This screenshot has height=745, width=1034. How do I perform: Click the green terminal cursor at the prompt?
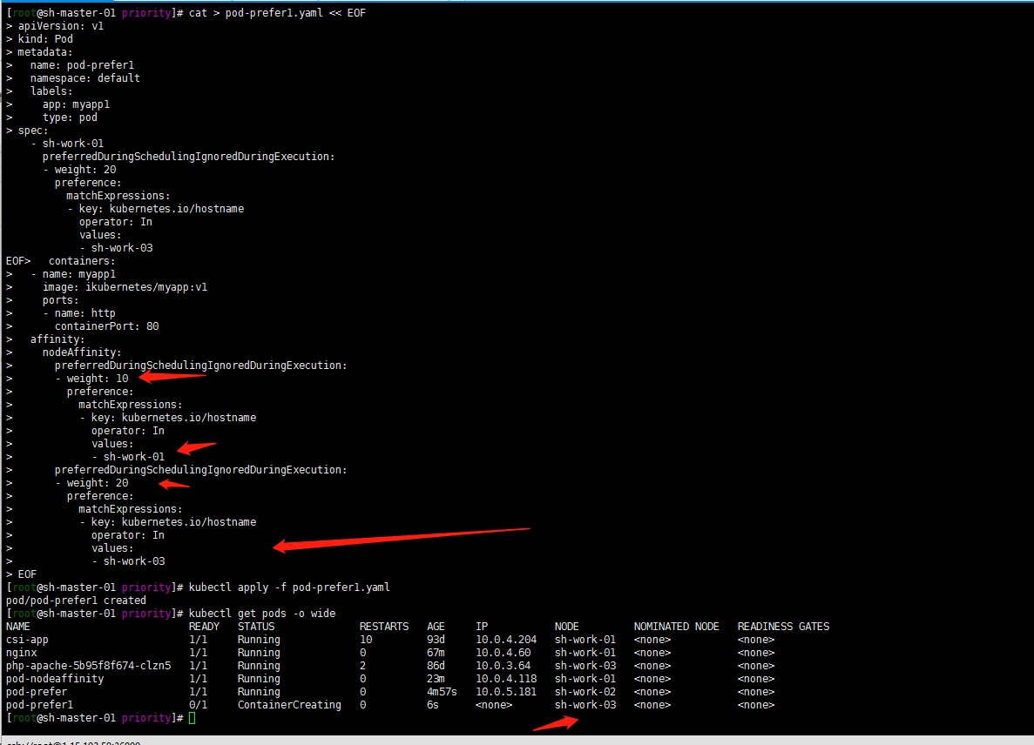click(192, 718)
